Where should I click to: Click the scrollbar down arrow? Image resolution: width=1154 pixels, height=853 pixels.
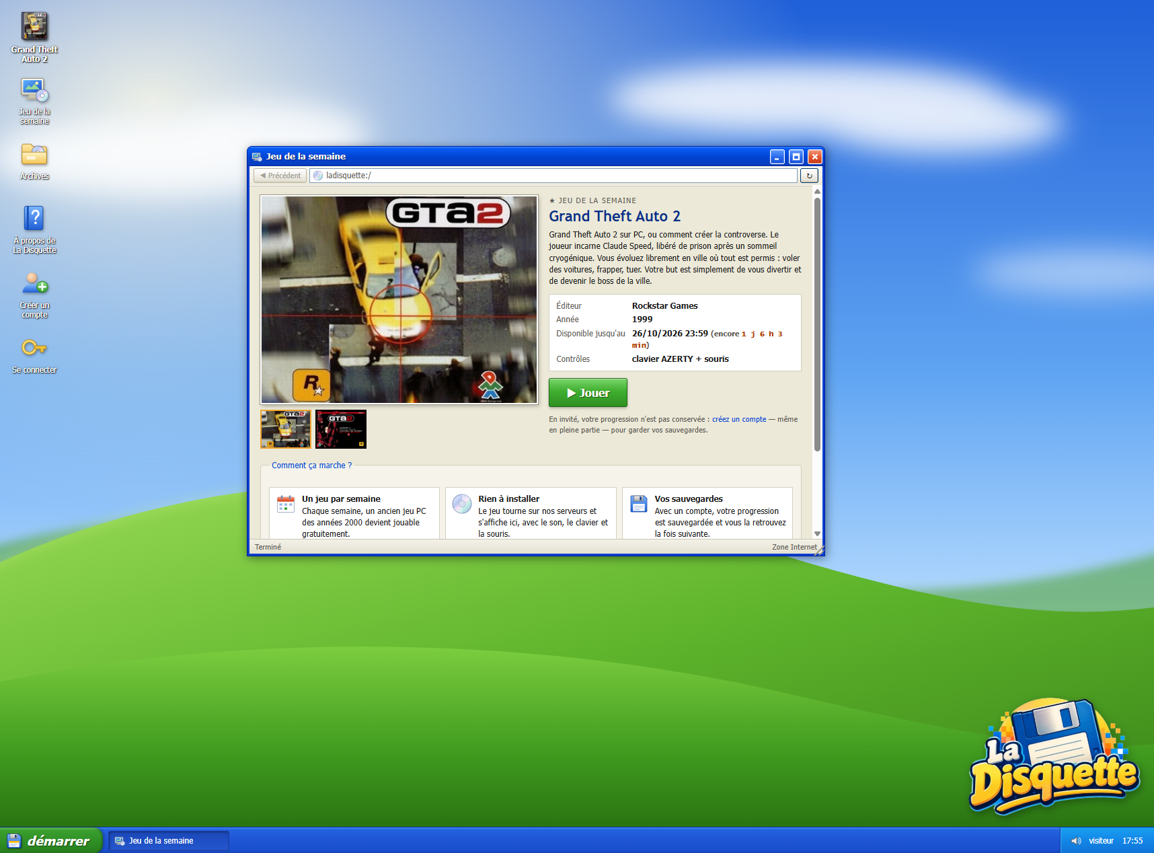817,533
